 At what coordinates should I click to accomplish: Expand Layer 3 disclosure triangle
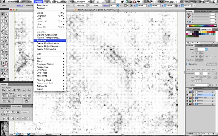(194, 101)
